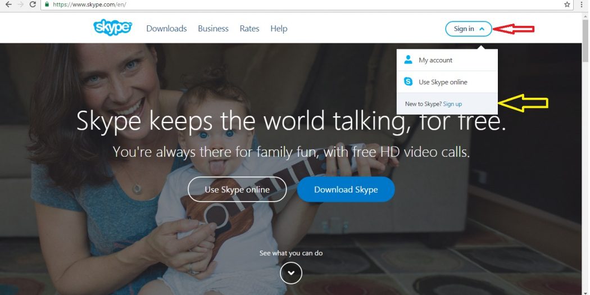Image resolution: width=590 pixels, height=295 pixels.
Task: Click the green padlock in address bar
Action: (x=47, y=4)
